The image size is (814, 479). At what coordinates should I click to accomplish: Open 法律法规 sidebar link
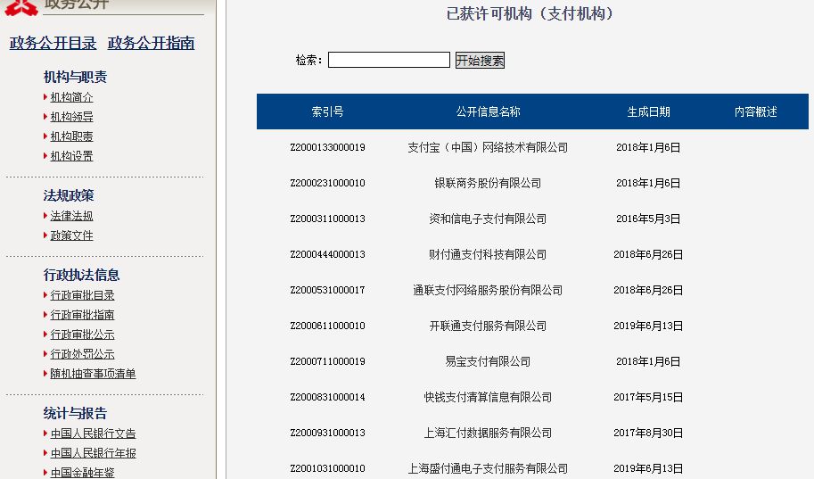pyautogui.click(x=71, y=216)
